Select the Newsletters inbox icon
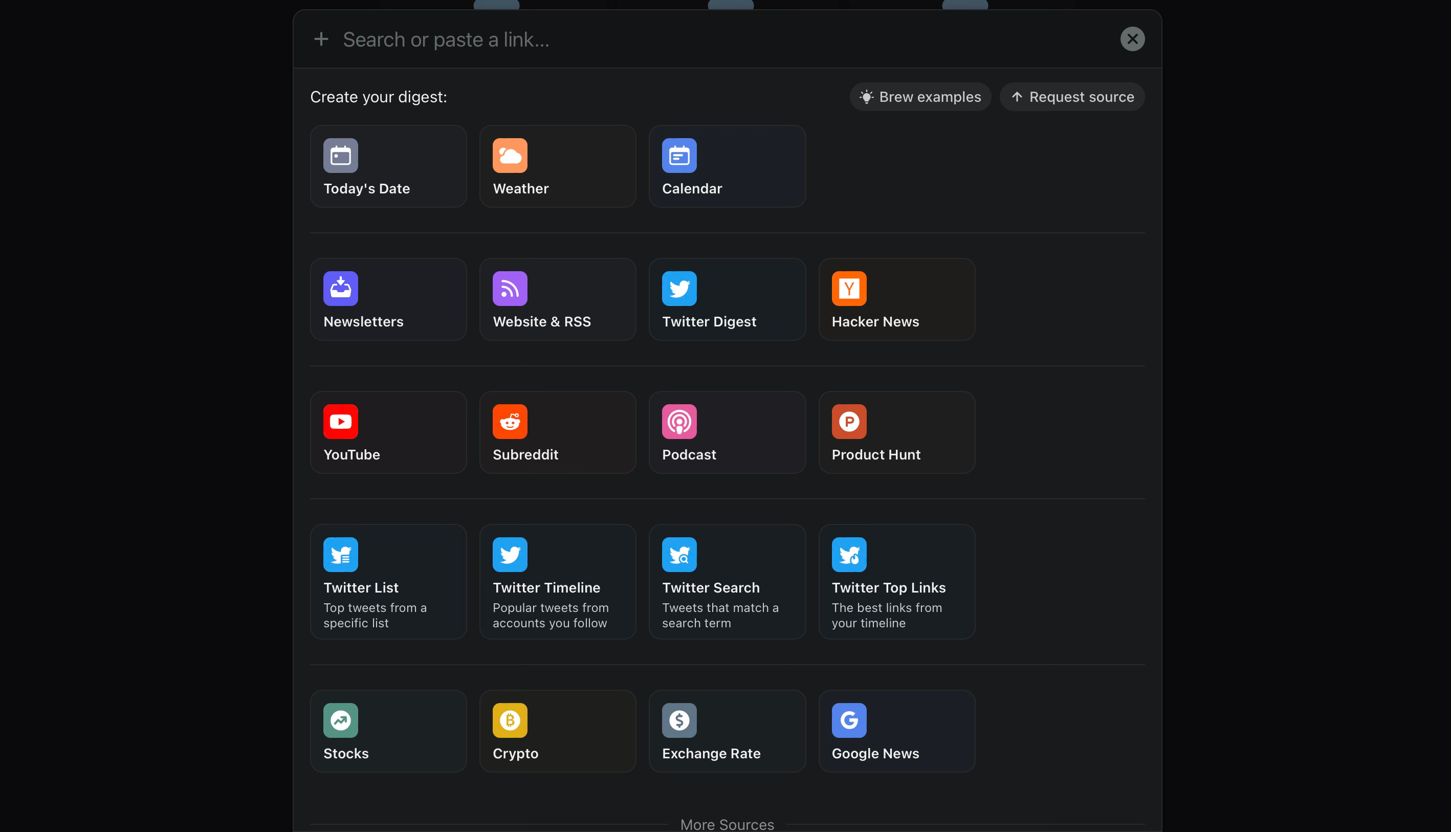The width and height of the screenshot is (1451, 832). 340,289
